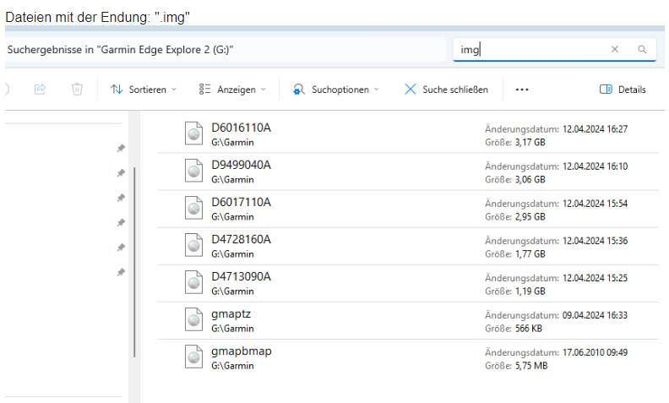Click the first pin icon in the sidebar
669x403 pixels.
(x=121, y=149)
